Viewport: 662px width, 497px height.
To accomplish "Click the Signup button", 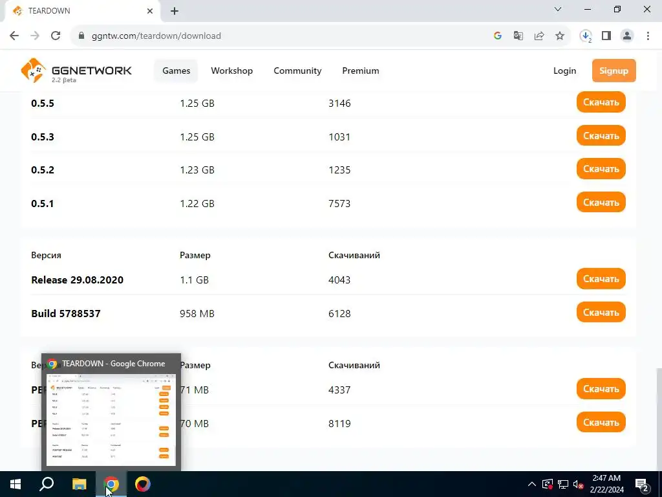I will pos(614,71).
